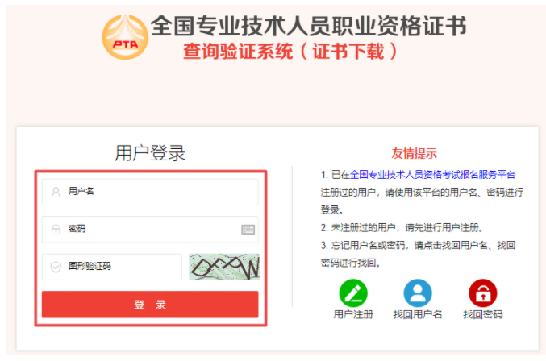Refresh the captcha image
The height and width of the screenshot is (361, 546).
coord(224,267)
